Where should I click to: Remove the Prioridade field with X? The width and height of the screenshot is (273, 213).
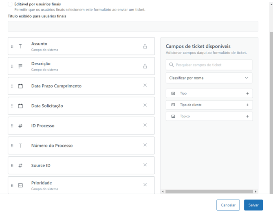(145, 185)
